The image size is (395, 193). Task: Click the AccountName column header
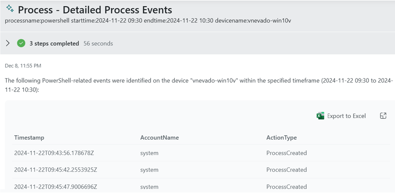pyautogui.click(x=159, y=137)
